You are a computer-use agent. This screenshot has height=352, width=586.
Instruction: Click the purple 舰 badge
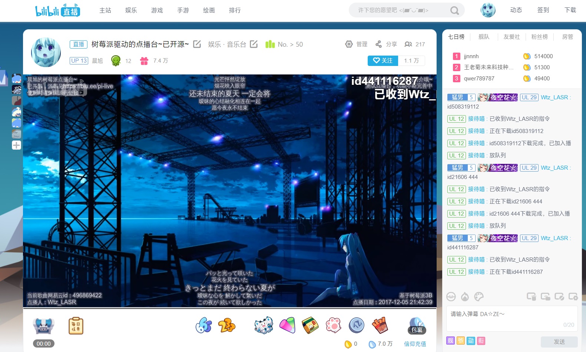click(x=450, y=341)
